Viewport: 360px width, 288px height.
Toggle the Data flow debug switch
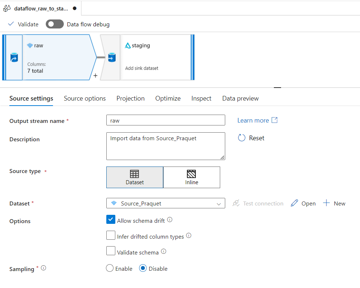[x=54, y=24]
